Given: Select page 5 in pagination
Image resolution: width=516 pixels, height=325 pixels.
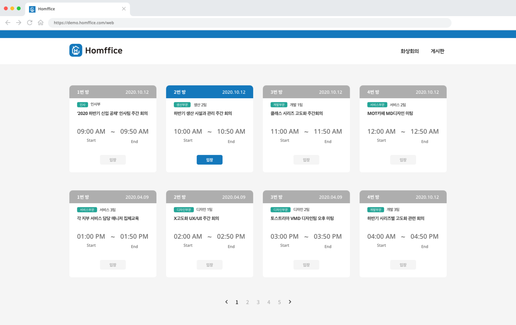Looking at the screenshot, I should (x=279, y=302).
